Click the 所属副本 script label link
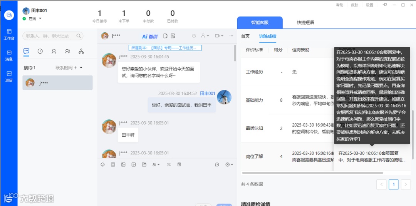 [x=165, y=48]
